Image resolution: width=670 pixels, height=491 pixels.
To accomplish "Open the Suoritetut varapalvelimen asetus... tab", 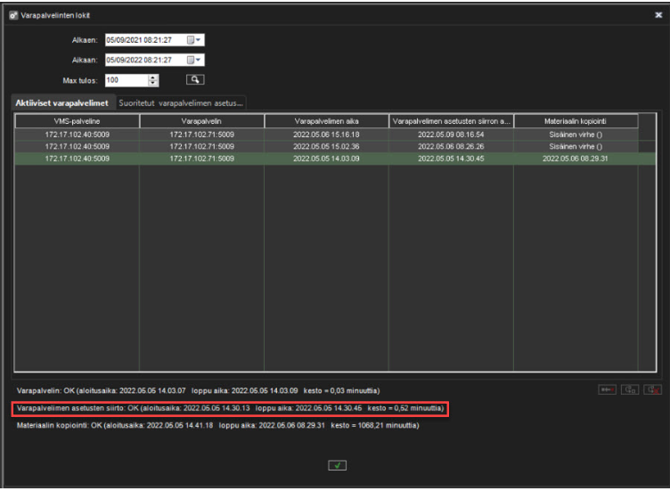I will (x=181, y=103).
